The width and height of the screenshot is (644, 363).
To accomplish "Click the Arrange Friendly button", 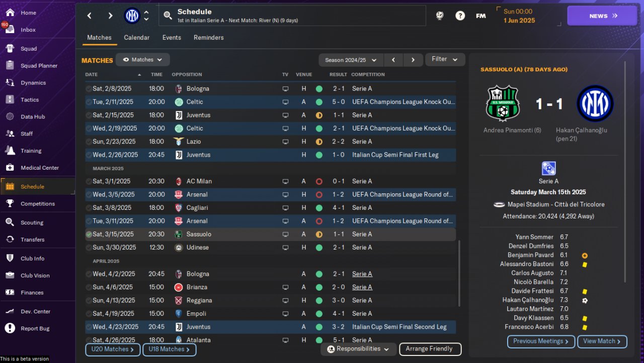I will (430, 349).
